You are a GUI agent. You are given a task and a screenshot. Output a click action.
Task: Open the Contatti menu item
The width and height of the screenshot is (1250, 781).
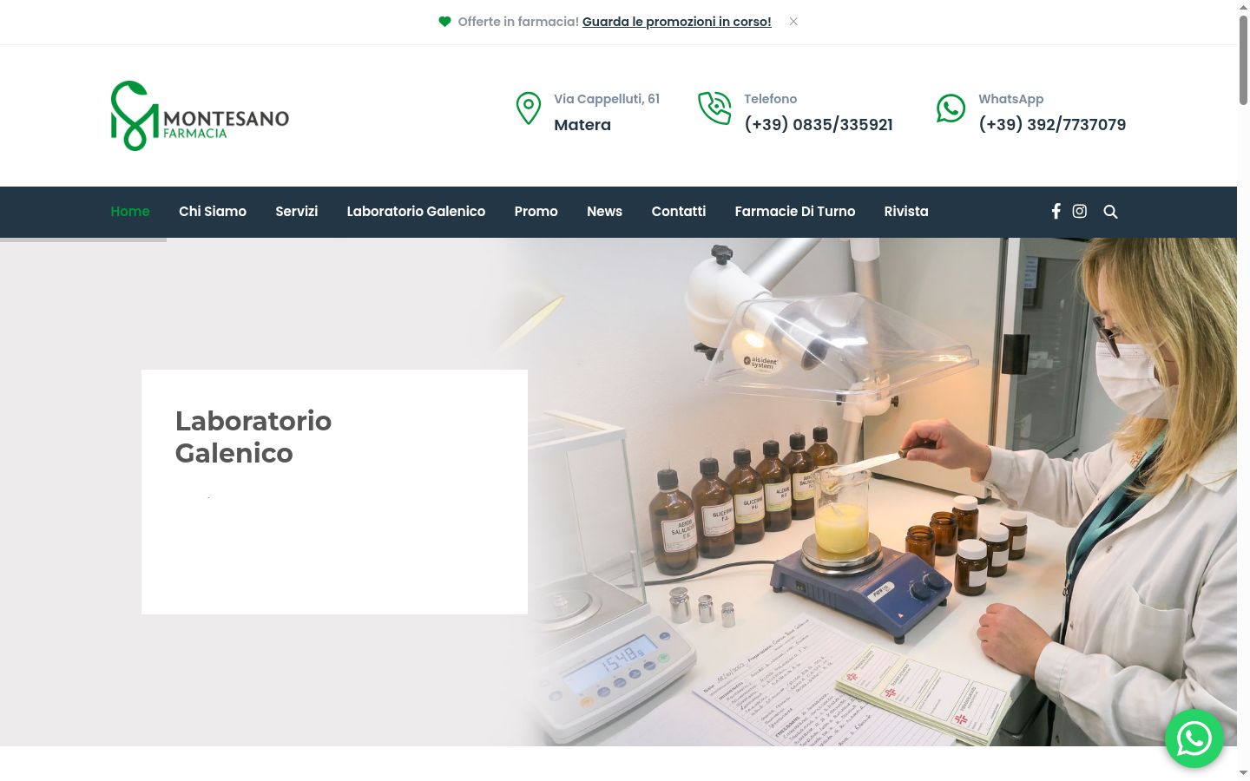pos(679,211)
